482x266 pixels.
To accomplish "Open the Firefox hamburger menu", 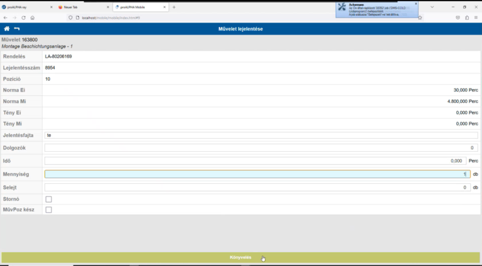I will point(476,18).
